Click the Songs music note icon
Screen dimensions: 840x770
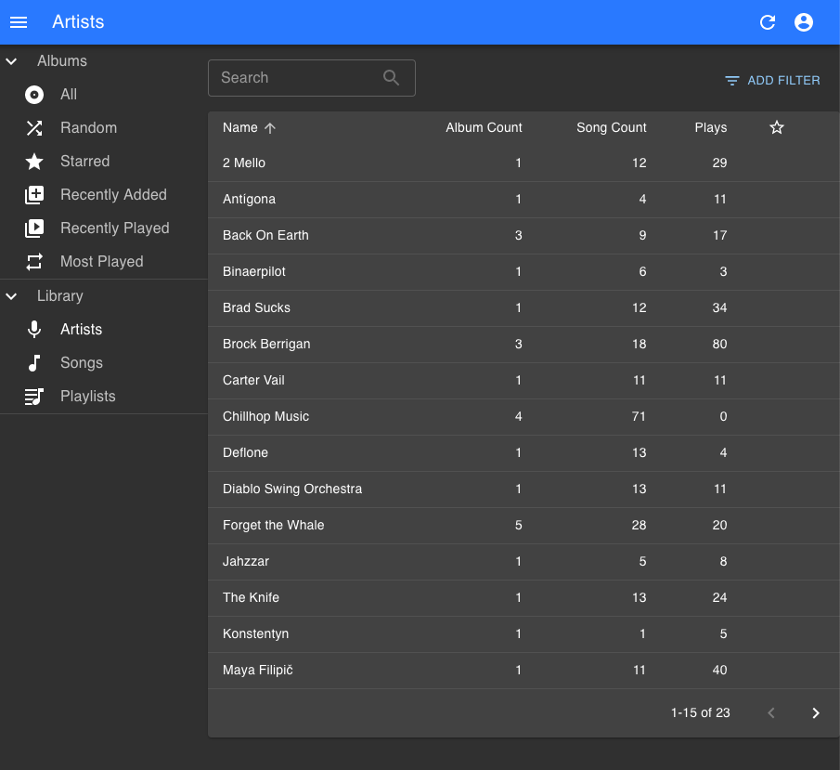pos(34,363)
